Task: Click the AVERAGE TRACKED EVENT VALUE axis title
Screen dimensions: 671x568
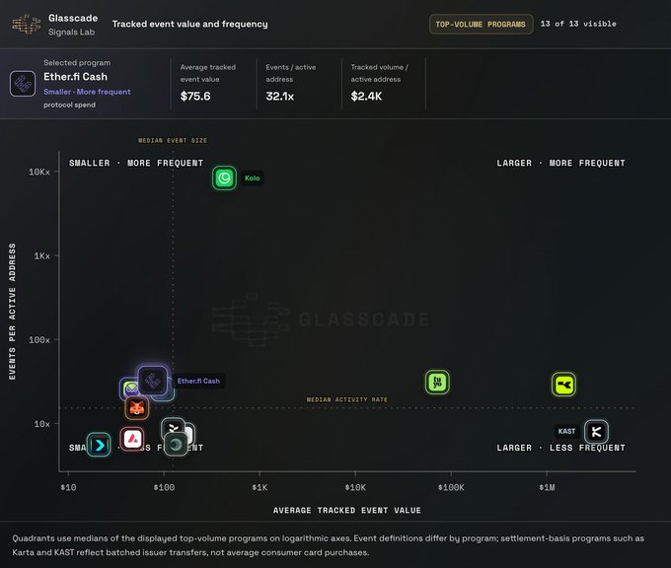Action: pyautogui.click(x=347, y=510)
